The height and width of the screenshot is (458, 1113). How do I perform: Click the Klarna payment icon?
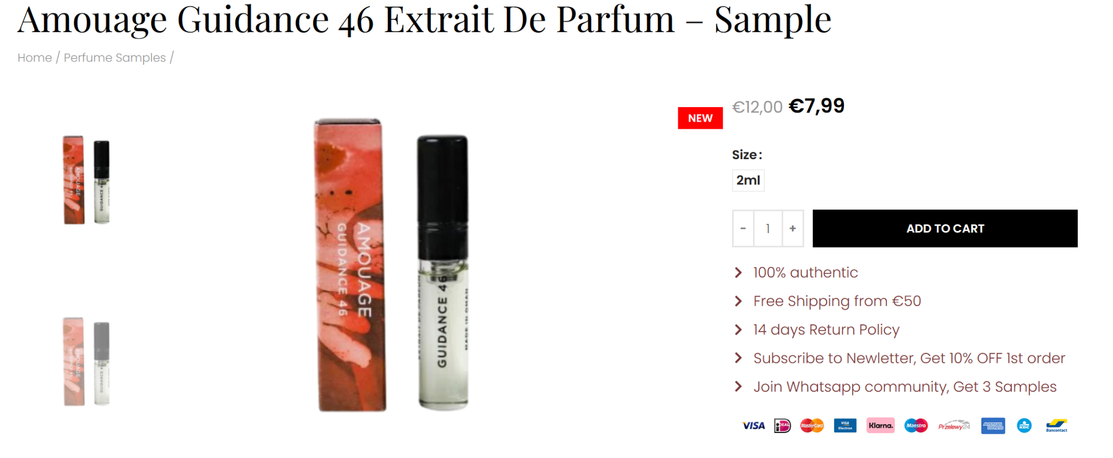(880, 425)
